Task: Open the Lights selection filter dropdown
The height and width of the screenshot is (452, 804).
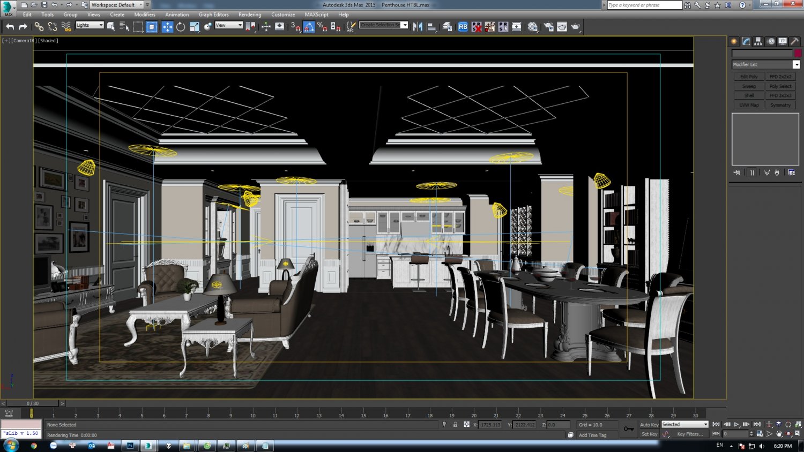Action: [x=102, y=25]
